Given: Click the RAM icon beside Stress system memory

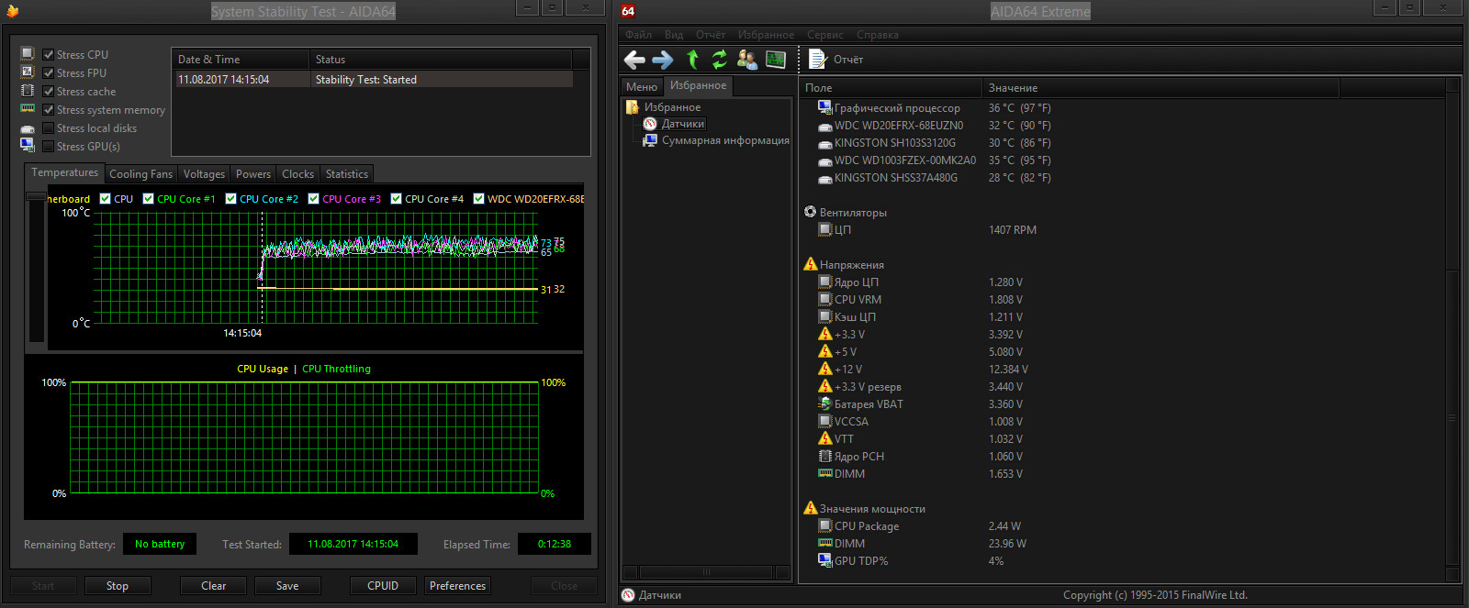Looking at the screenshot, I should (28, 109).
